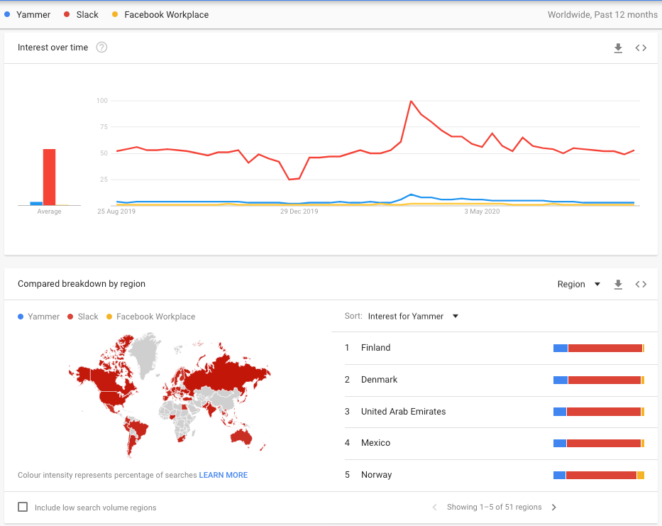Screen dimensions: 662x526
Task: Open the help icon beside Interest over time
Action: point(101,48)
